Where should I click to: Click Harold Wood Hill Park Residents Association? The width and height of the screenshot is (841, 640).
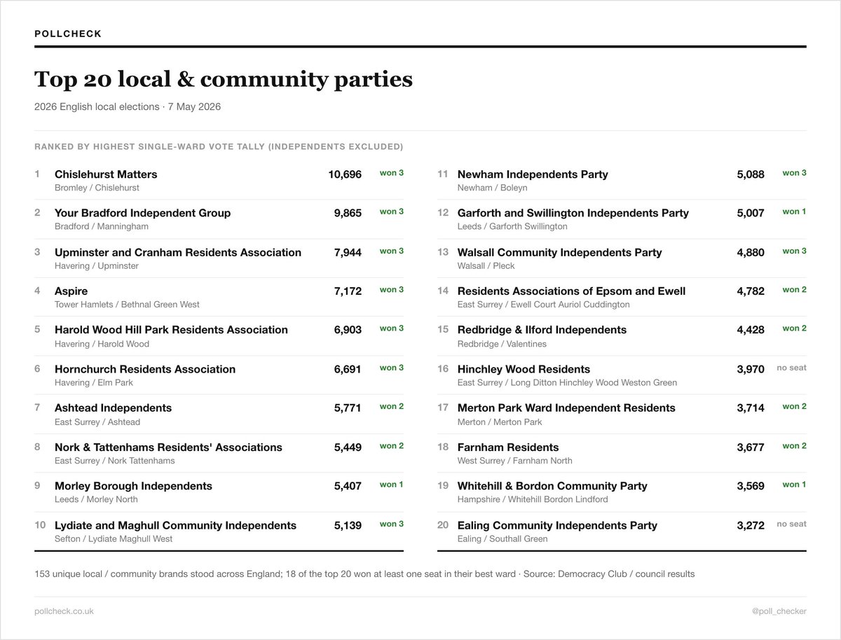coord(171,330)
